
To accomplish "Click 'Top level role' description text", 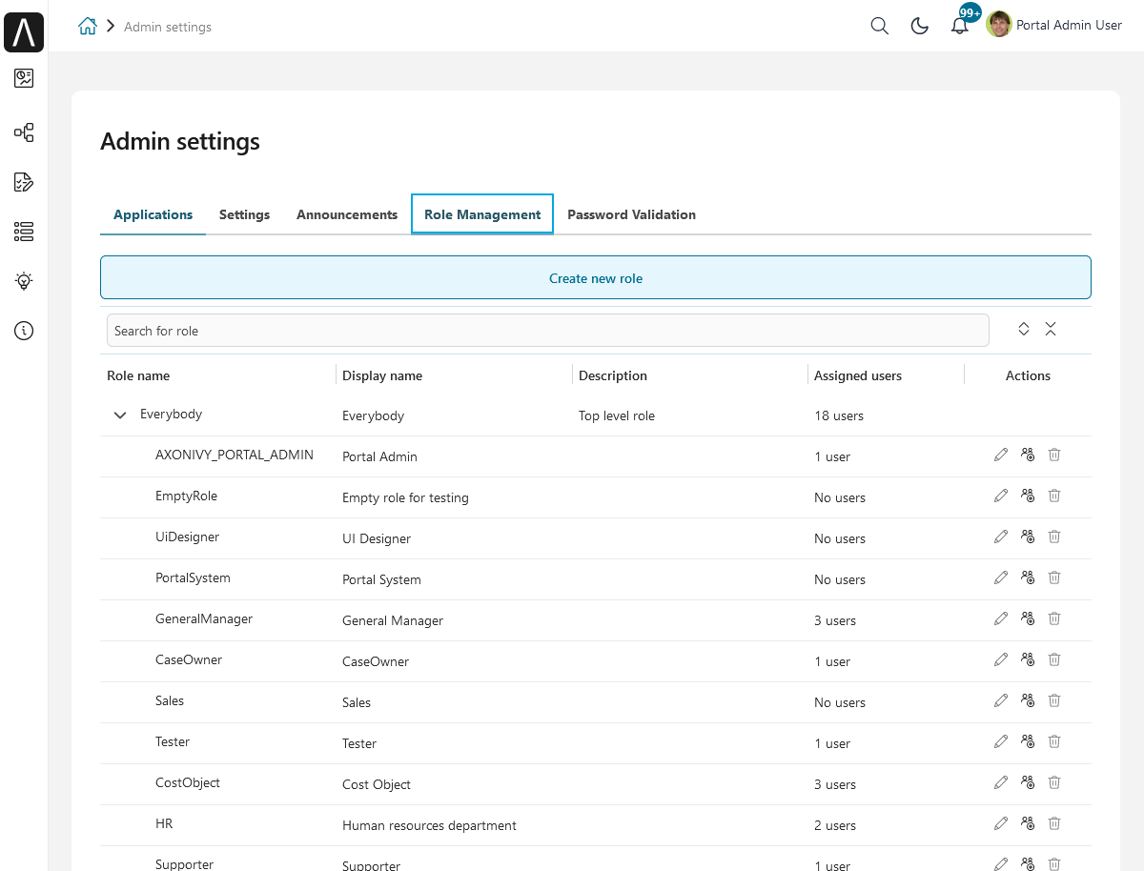I will (617, 415).
